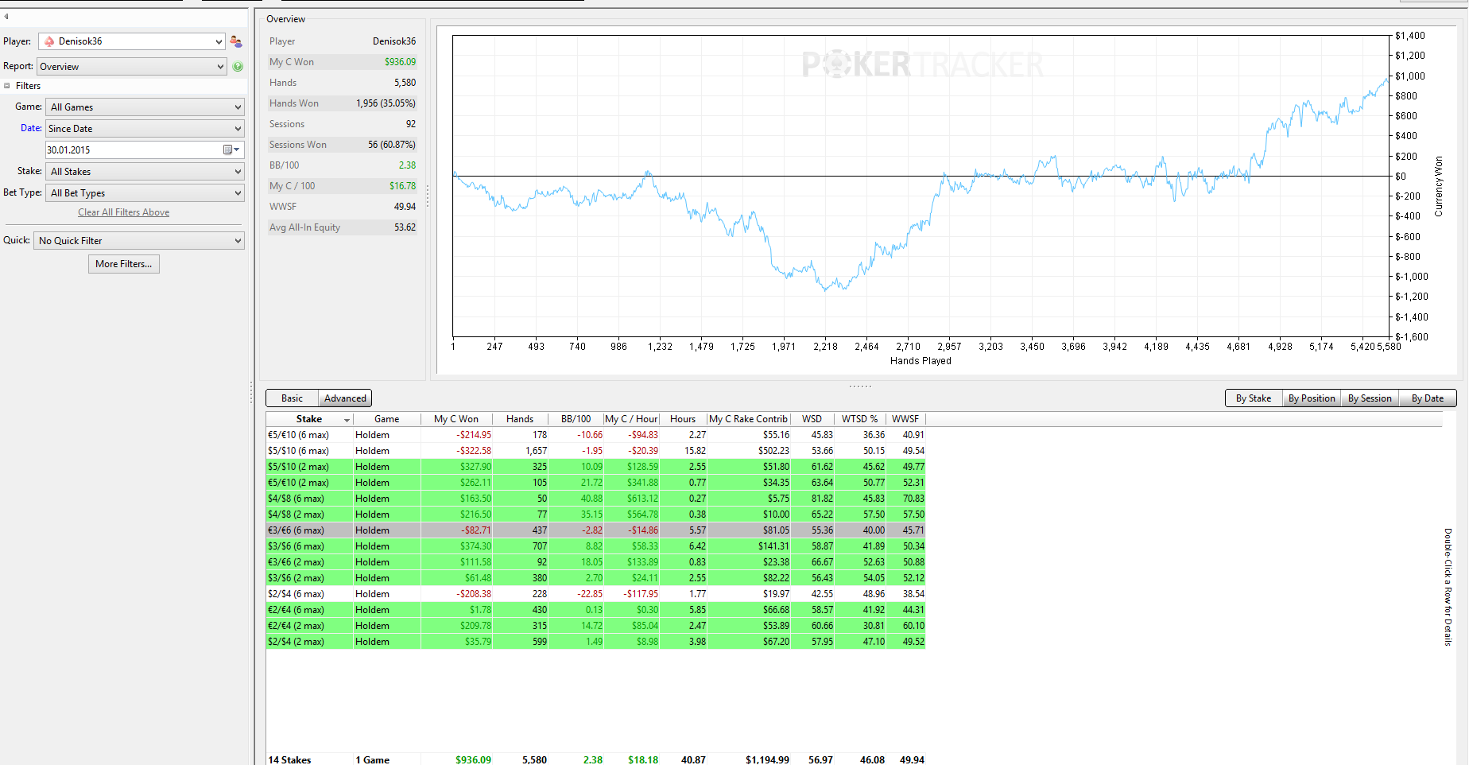Select the €2/€4 (6 max) stake row

(x=596, y=610)
